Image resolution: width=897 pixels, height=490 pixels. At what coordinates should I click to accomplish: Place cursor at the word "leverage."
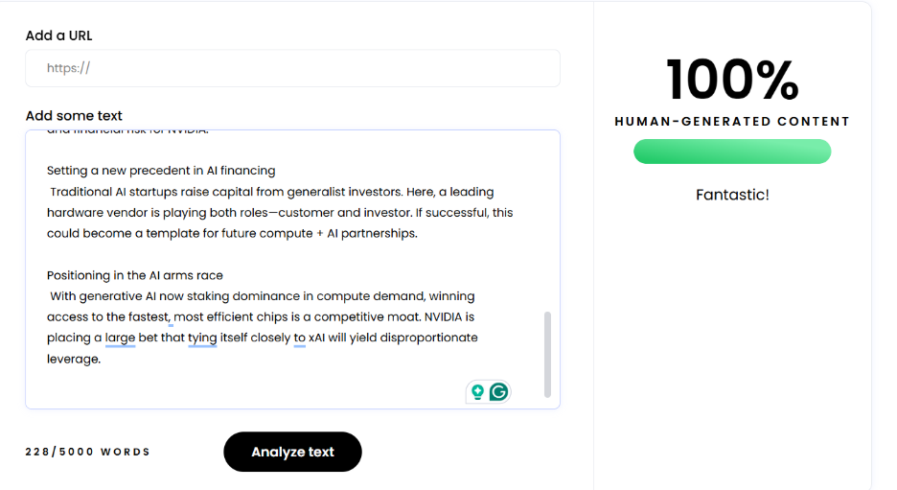[x=74, y=359]
